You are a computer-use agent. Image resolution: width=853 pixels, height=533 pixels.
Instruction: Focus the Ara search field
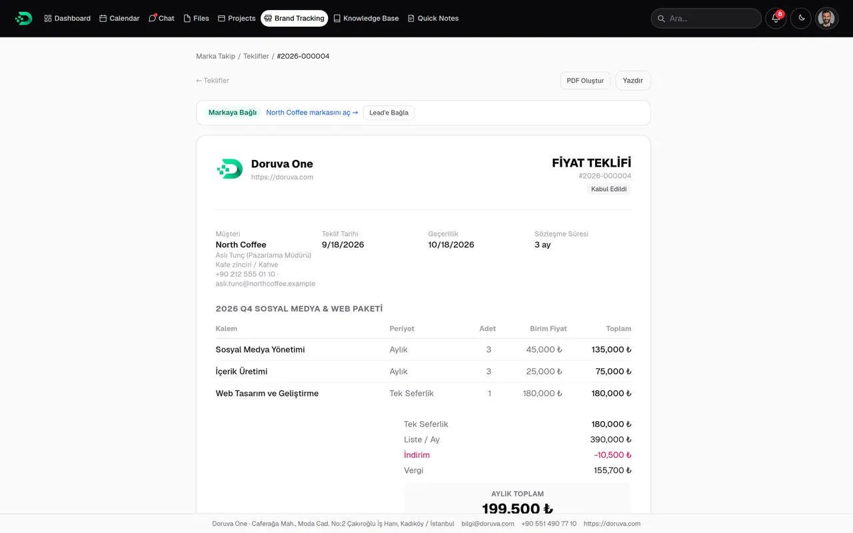[706, 18]
